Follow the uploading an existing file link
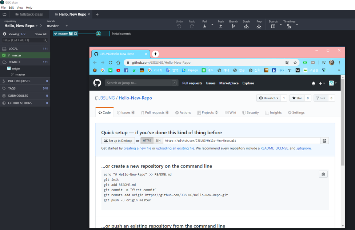This screenshot has width=355, height=230. [x=175, y=148]
